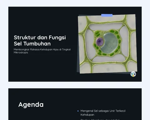The height and width of the screenshot is (120, 150).
Task: Select the partially visible second agenda item
Action: [x=100, y=119]
